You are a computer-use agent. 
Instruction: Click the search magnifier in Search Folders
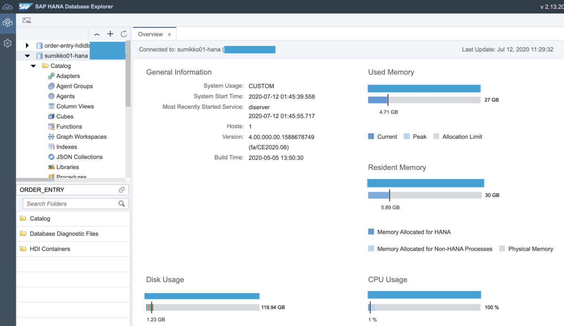(x=122, y=204)
